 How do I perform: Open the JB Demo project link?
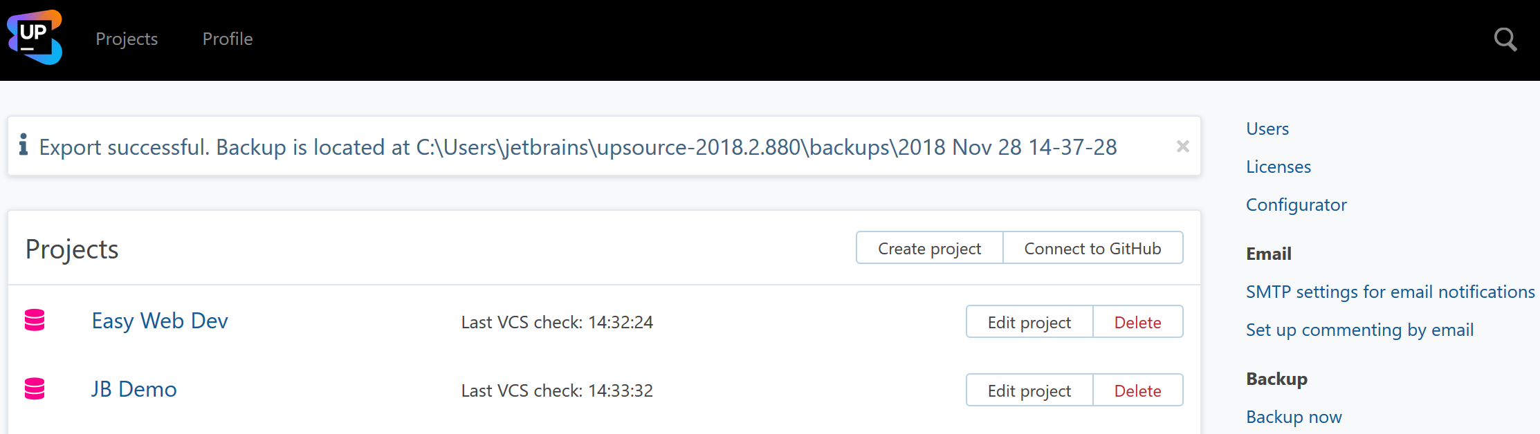[134, 389]
